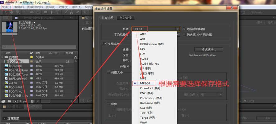Click the green label swatch of 放光片头.mp3
This screenshot has width=276, height=124.
pyautogui.click(x=31, y=78)
